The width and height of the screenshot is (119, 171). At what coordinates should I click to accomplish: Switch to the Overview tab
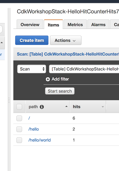pyautogui.click(x=30, y=24)
